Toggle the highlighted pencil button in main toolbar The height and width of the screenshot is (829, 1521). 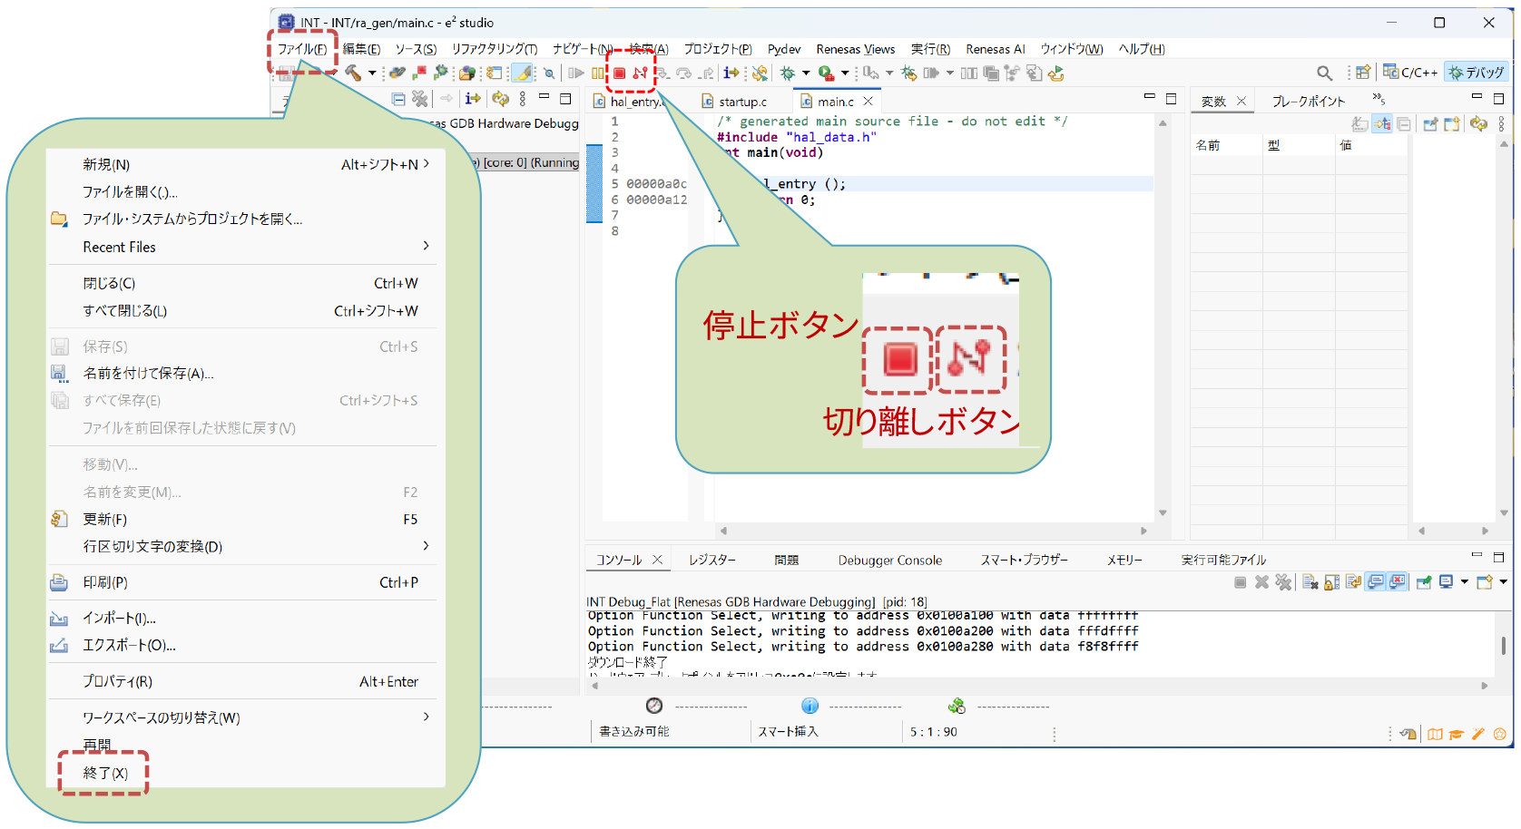pyautogui.click(x=523, y=73)
